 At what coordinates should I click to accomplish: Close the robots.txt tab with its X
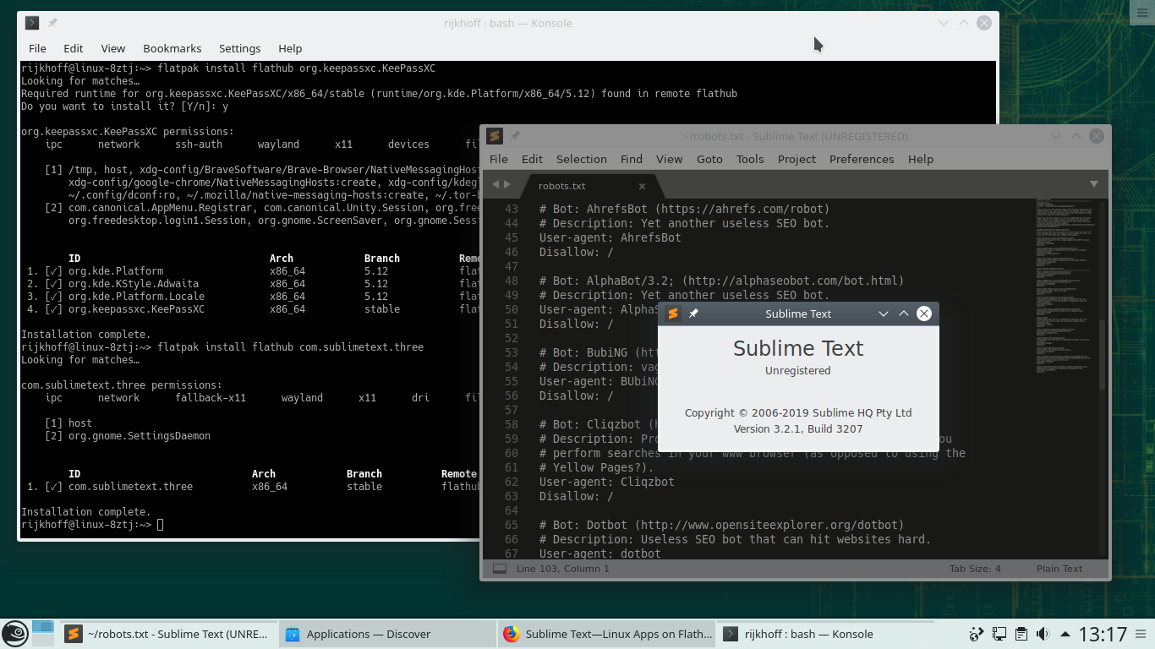(643, 186)
